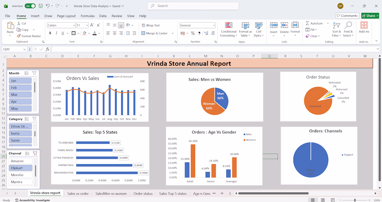382x202 pixels.
Task: Expand the Merge & Center options
Action: click(x=173, y=33)
